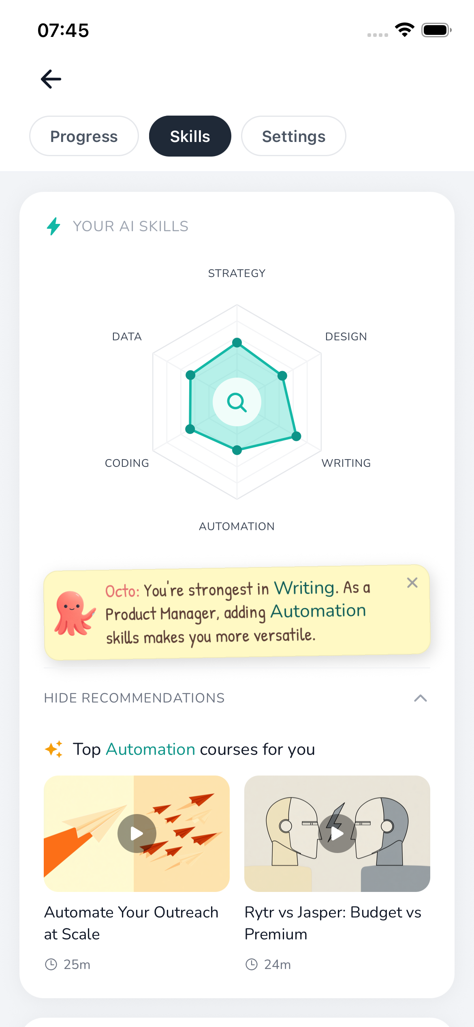Dismiss the Octo tip note

pos(412,583)
